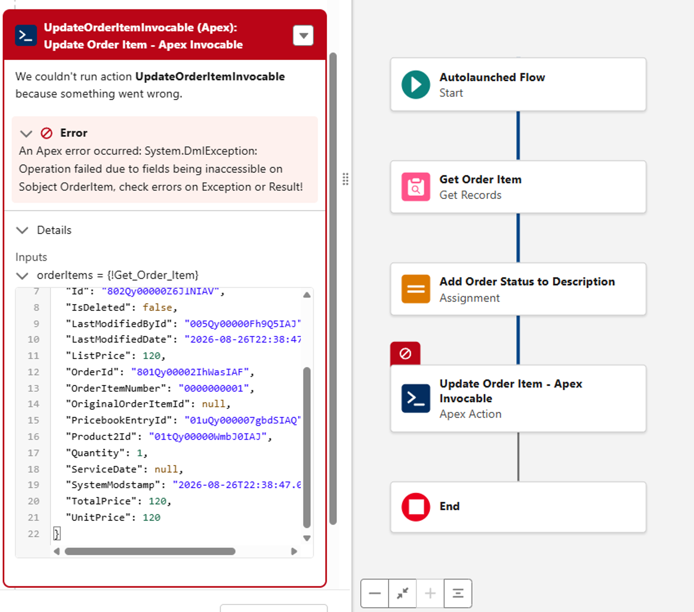
Task: Click the "UnitPrice": 120 JSON line
Action: click(113, 517)
